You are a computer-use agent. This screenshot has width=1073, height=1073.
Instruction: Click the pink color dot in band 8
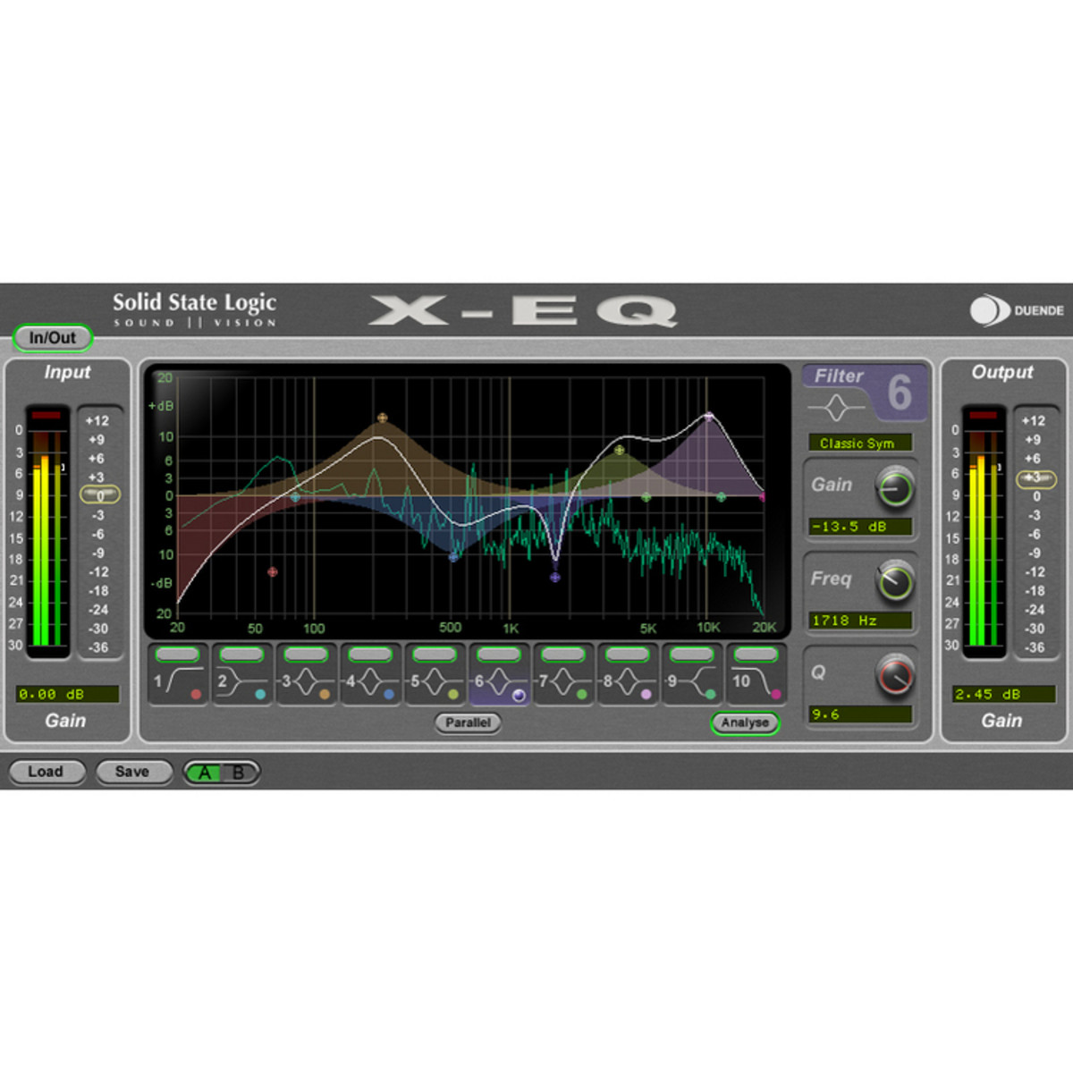[x=646, y=694]
